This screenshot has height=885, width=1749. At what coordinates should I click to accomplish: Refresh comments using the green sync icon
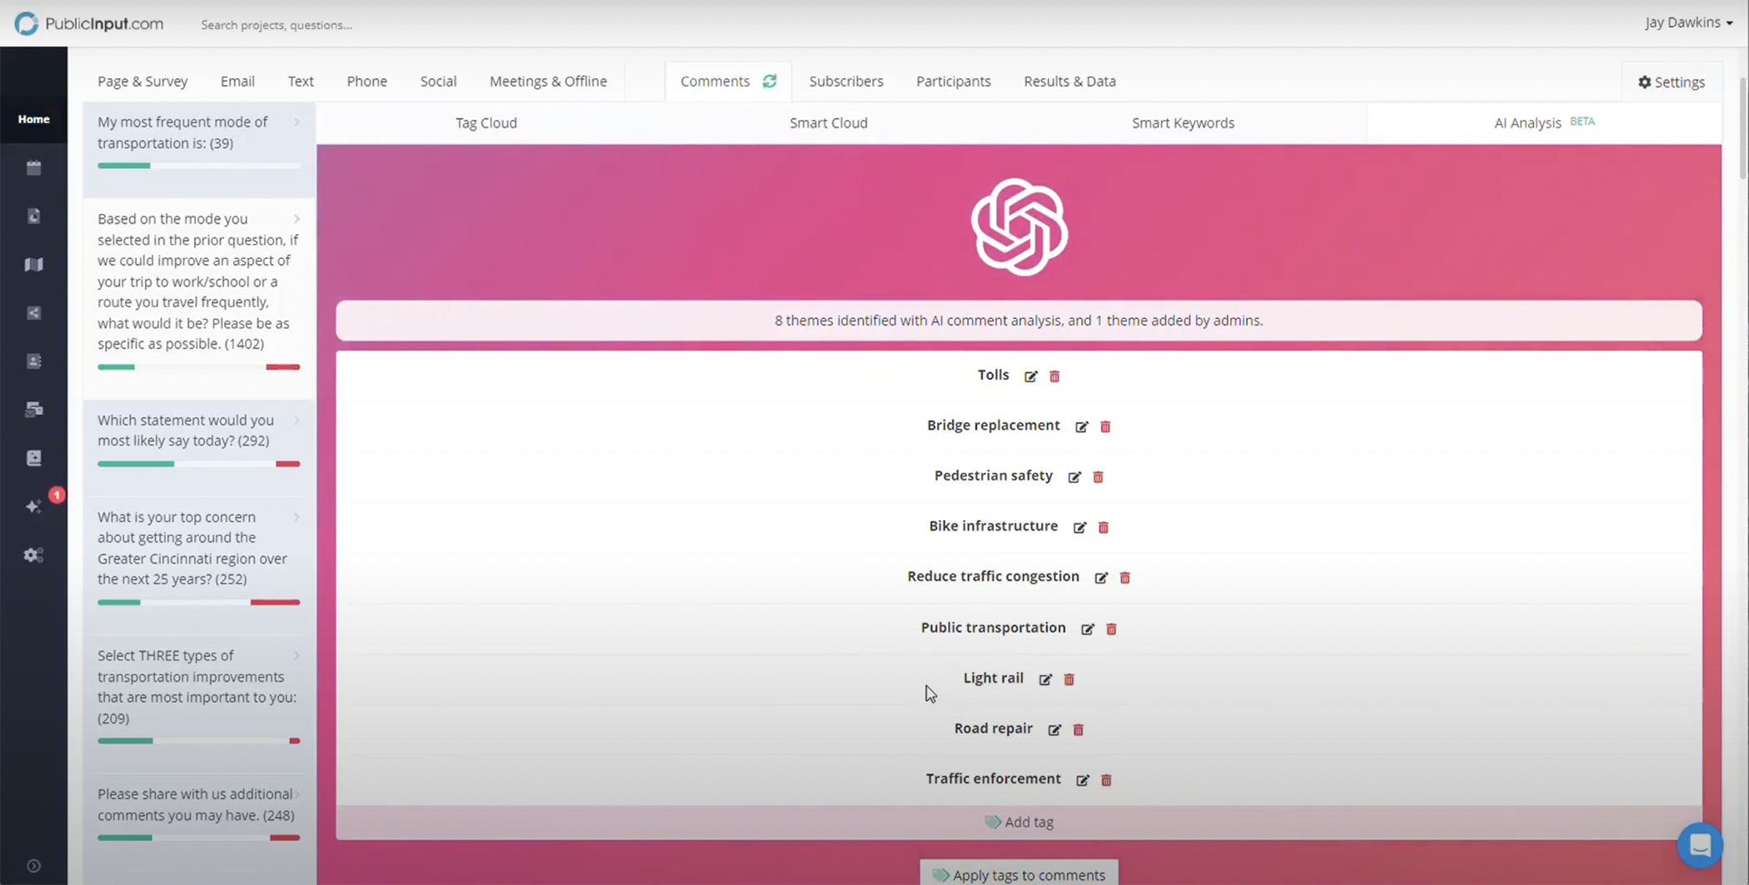770,81
